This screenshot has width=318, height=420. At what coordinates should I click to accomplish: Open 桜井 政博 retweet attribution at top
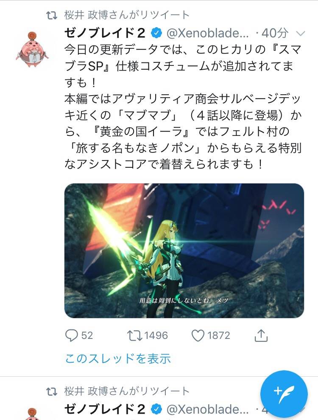[x=127, y=15]
